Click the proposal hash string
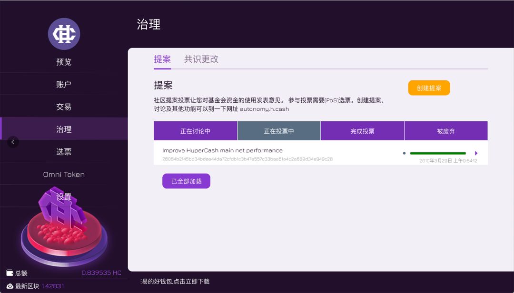 pos(247,159)
